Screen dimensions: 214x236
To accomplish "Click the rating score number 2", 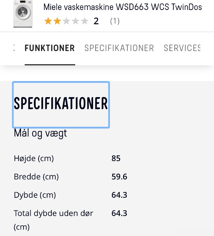I will point(96,21).
